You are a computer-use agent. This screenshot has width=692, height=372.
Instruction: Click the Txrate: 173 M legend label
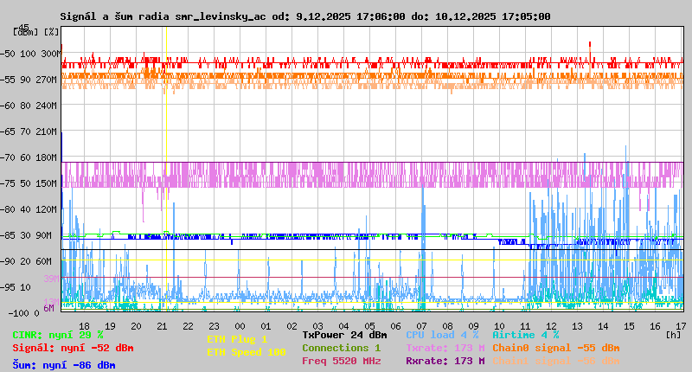445,348
